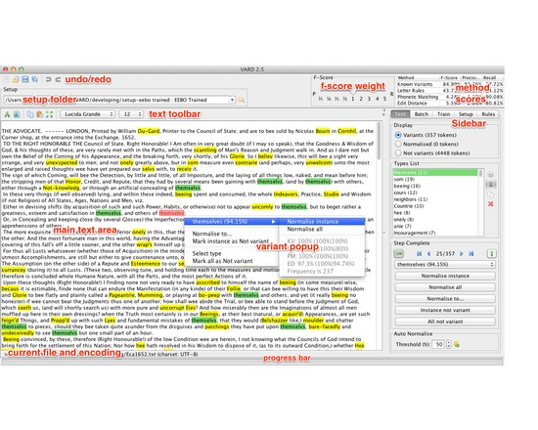Jump to first variant with the skip-back arrow
The width and height of the screenshot is (538, 430).
419,254
